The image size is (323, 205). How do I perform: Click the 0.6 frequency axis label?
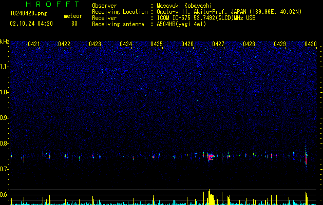(x=4, y=195)
